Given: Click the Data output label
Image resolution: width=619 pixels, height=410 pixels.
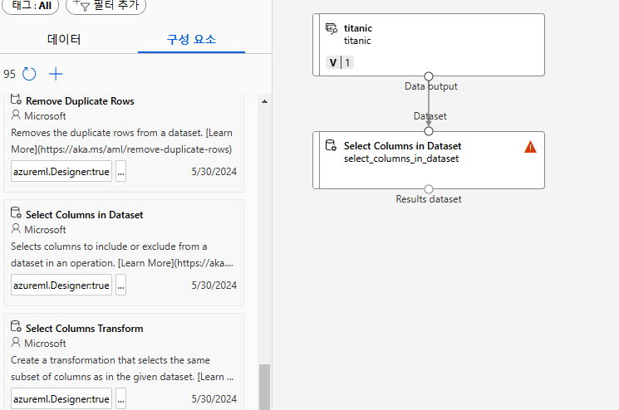Looking at the screenshot, I should [431, 86].
